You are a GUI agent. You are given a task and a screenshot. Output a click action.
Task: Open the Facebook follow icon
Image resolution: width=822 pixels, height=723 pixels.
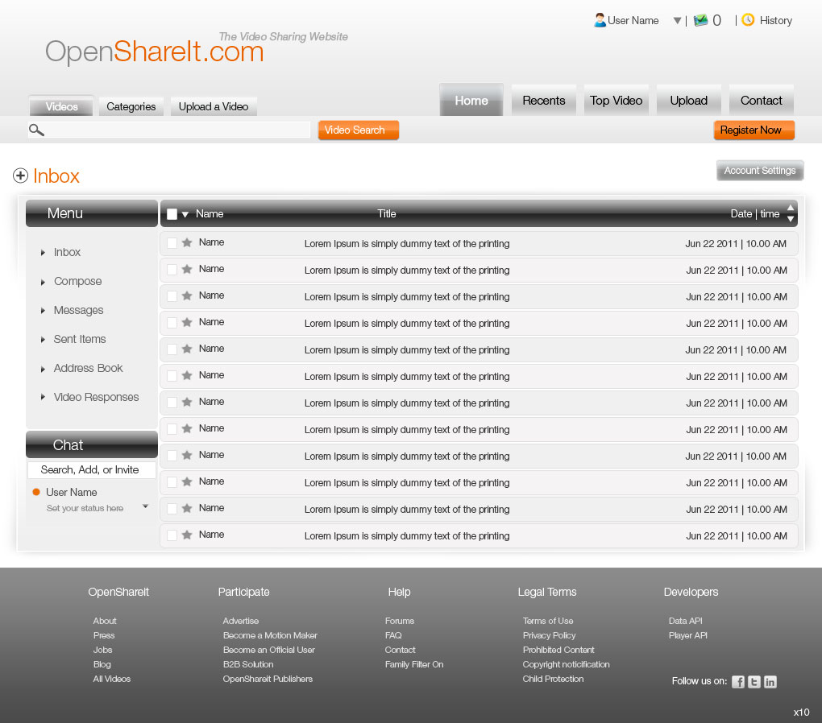pos(738,682)
